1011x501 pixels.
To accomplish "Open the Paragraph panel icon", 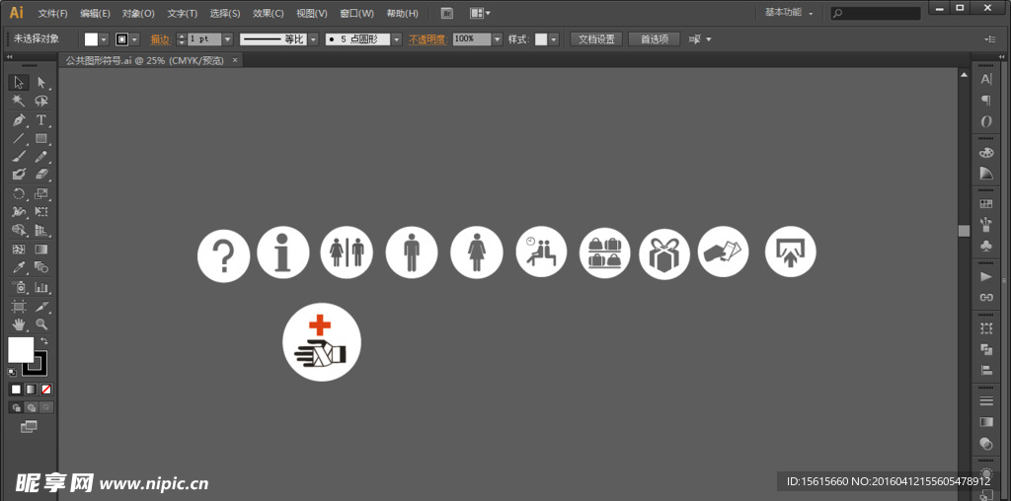I will pos(986,100).
